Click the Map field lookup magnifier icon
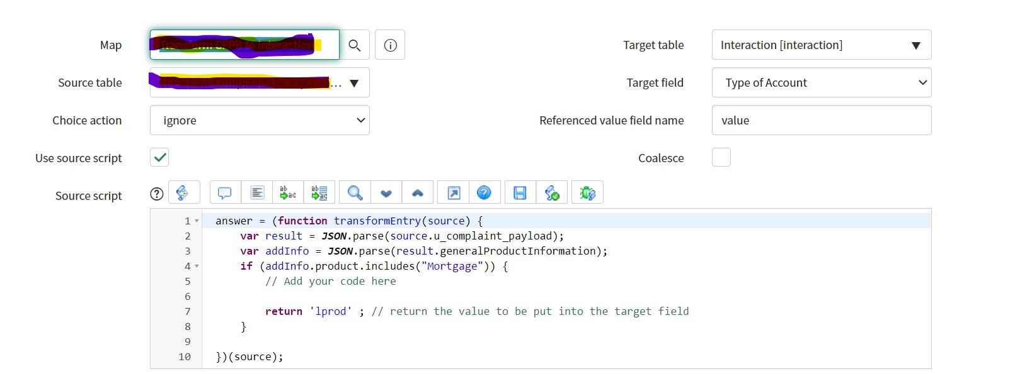 coord(355,45)
